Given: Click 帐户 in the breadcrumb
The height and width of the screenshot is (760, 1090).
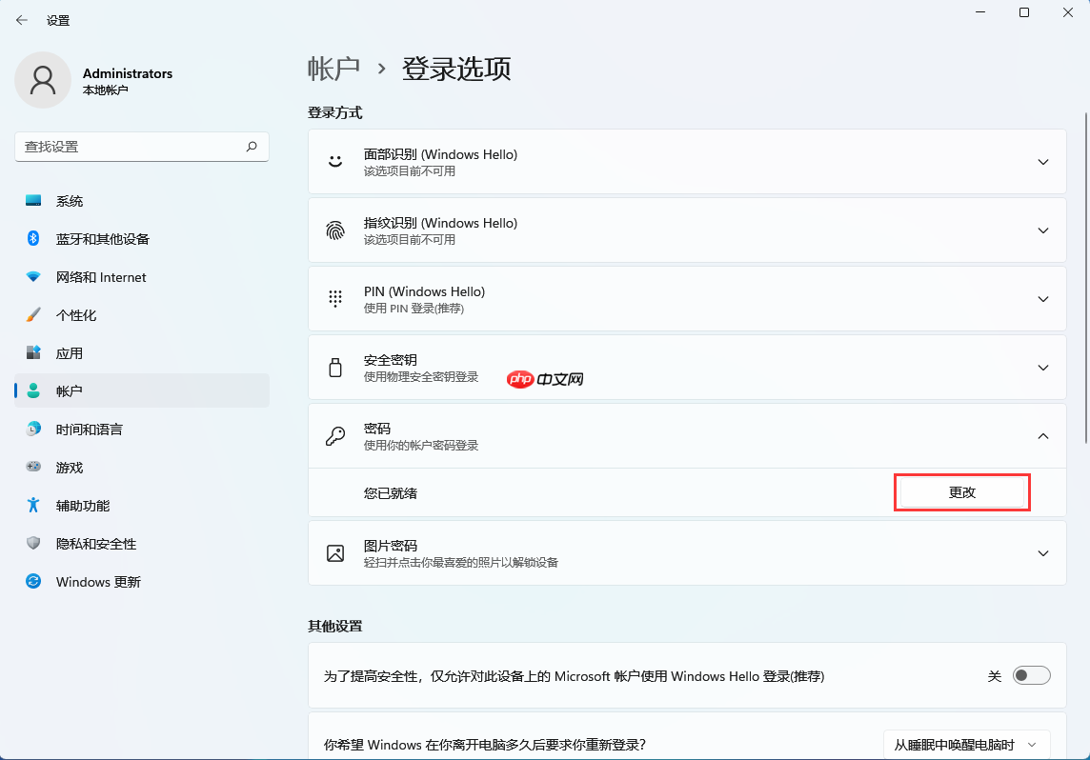Looking at the screenshot, I should [x=334, y=69].
